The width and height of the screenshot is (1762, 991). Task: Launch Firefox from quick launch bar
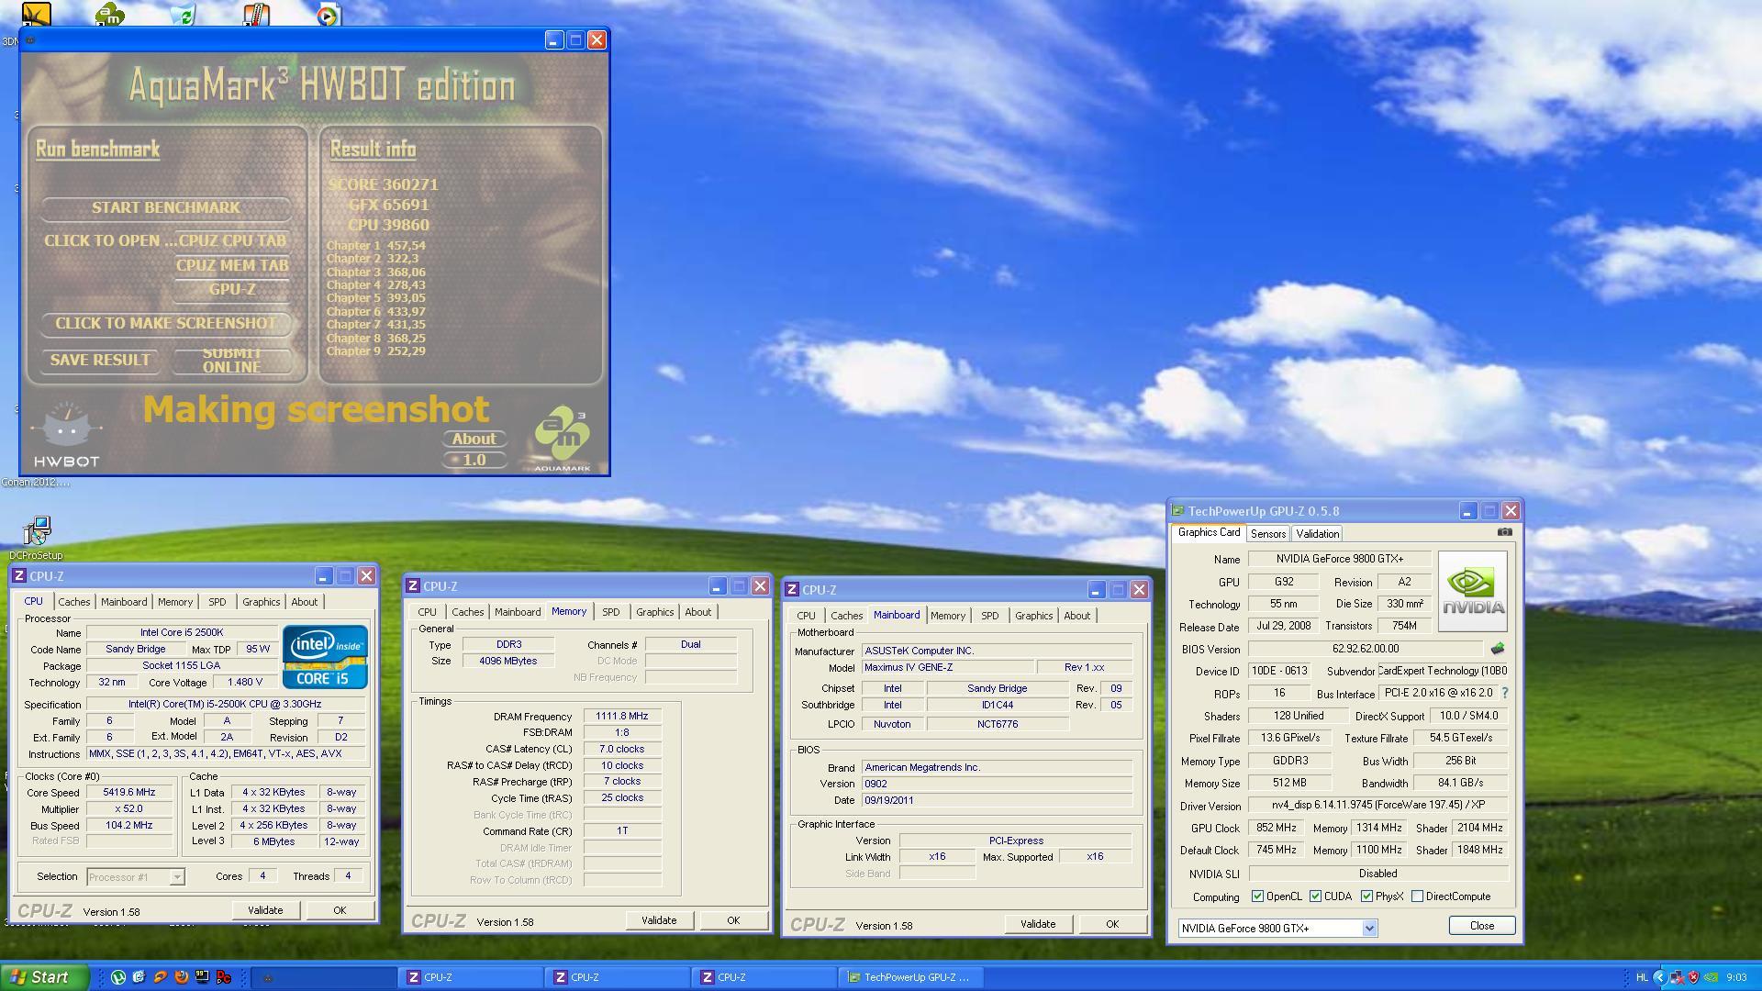tap(181, 977)
